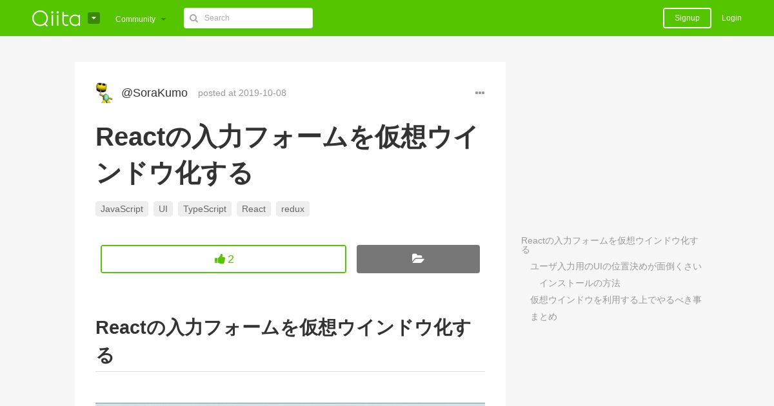774x406 pixels.
Task: Select the redux tag
Action: tap(293, 209)
